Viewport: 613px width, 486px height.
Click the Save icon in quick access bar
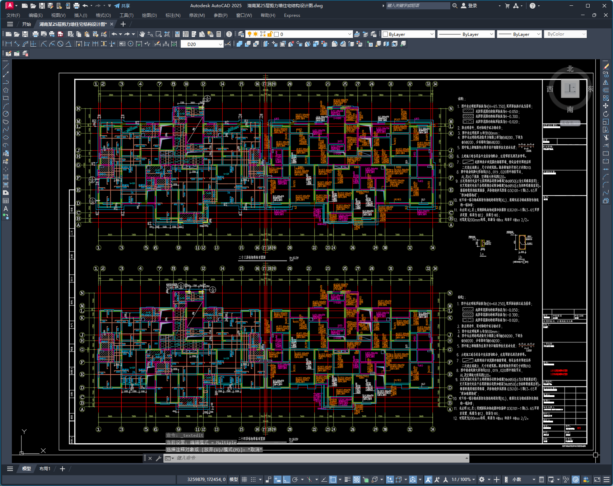coord(42,6)
